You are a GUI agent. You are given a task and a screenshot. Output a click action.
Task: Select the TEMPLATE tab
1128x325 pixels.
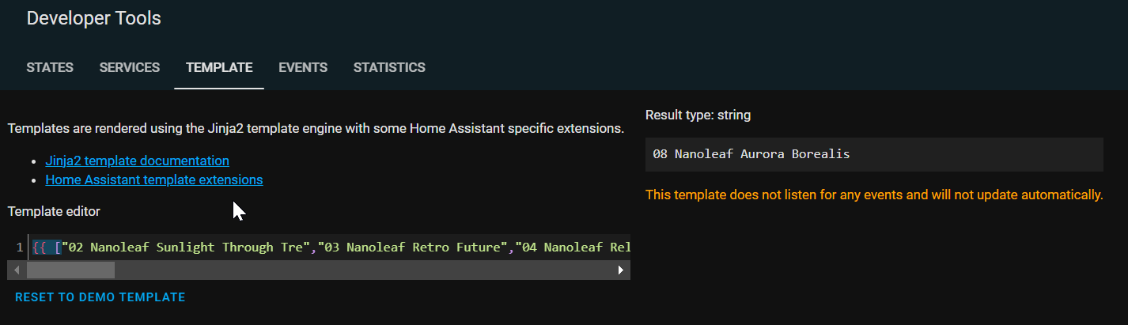coord(219,68)
